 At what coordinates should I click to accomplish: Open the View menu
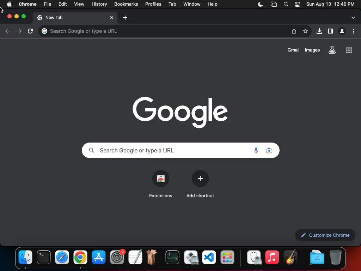[x=79, y=4]
